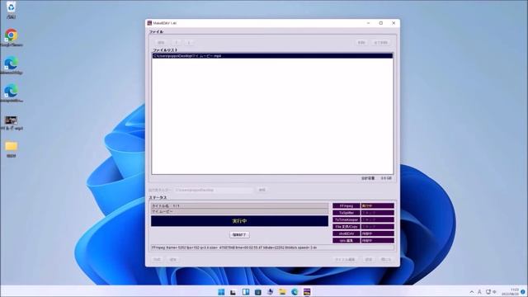Click the greyed settings button at bottom

[369, 260]
